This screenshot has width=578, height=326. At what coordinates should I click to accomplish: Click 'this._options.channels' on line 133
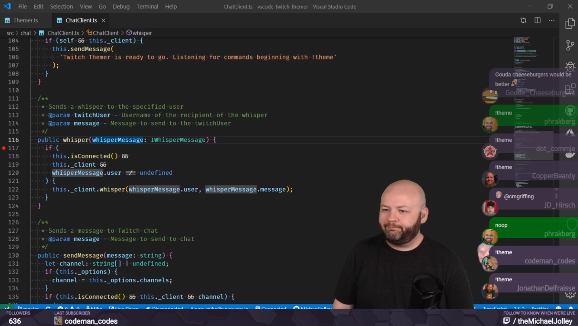(129, 280)
